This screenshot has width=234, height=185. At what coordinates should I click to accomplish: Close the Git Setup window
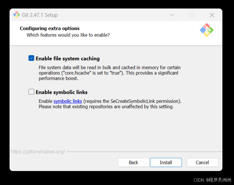(212, 15)
